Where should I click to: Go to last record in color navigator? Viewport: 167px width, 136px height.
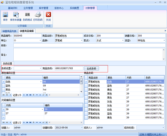30,95
